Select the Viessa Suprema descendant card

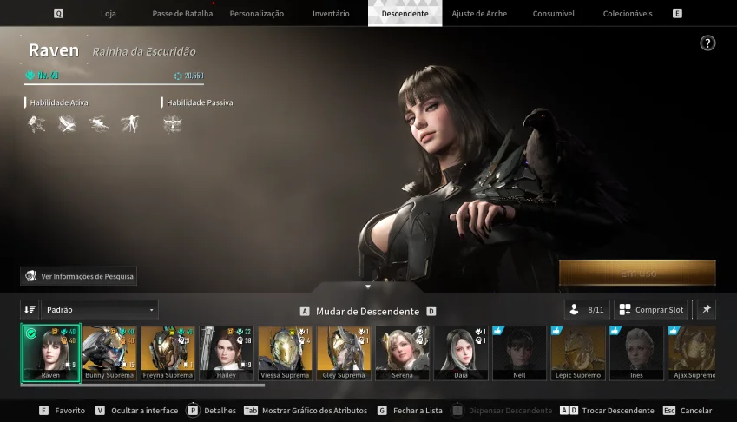point(285,353)
